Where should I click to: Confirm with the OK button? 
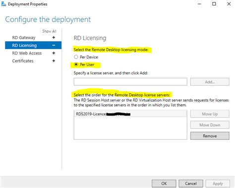point(164,184)
